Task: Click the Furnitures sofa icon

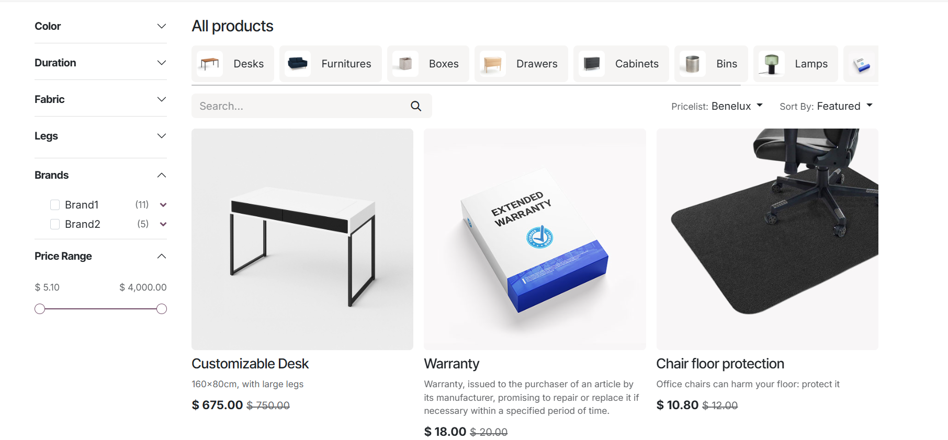Action: coord(298,64)
